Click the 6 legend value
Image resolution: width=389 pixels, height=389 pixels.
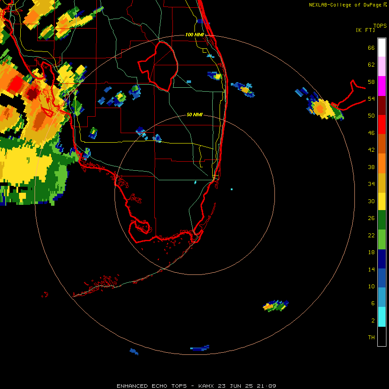373,303
